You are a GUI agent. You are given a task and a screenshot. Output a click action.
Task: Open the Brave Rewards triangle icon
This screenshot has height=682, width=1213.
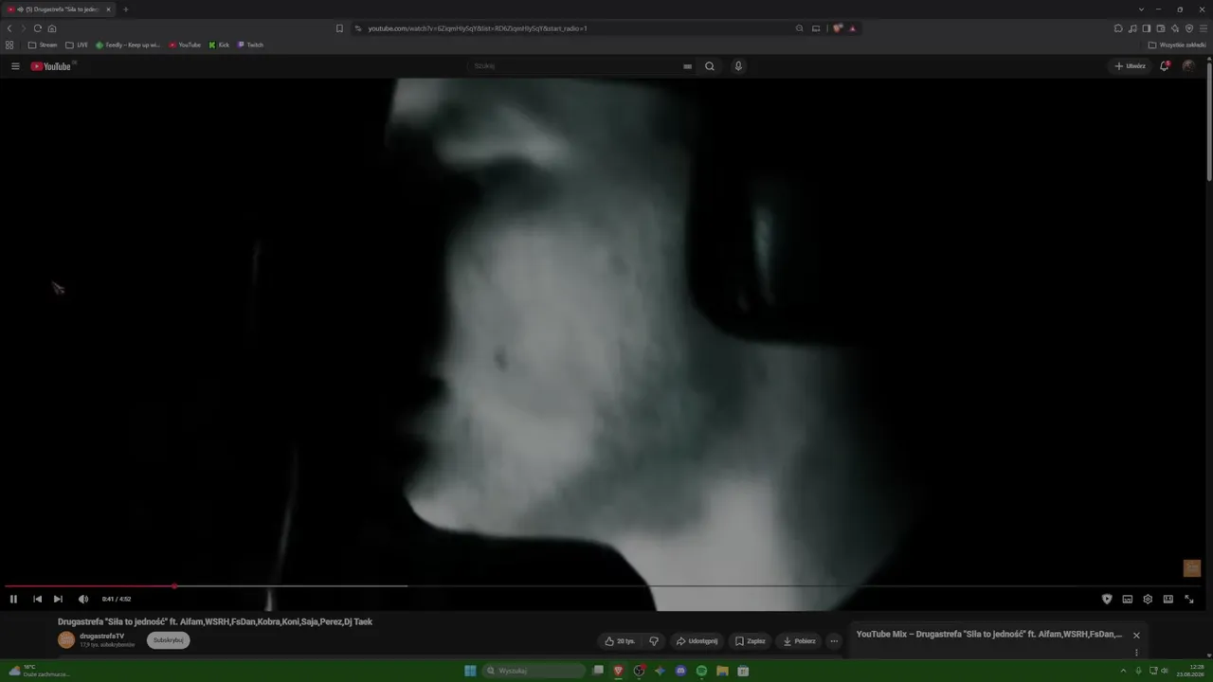click(x=852, y=28)
